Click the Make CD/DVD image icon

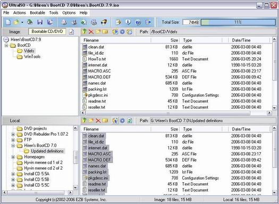[x=64, y=22]
